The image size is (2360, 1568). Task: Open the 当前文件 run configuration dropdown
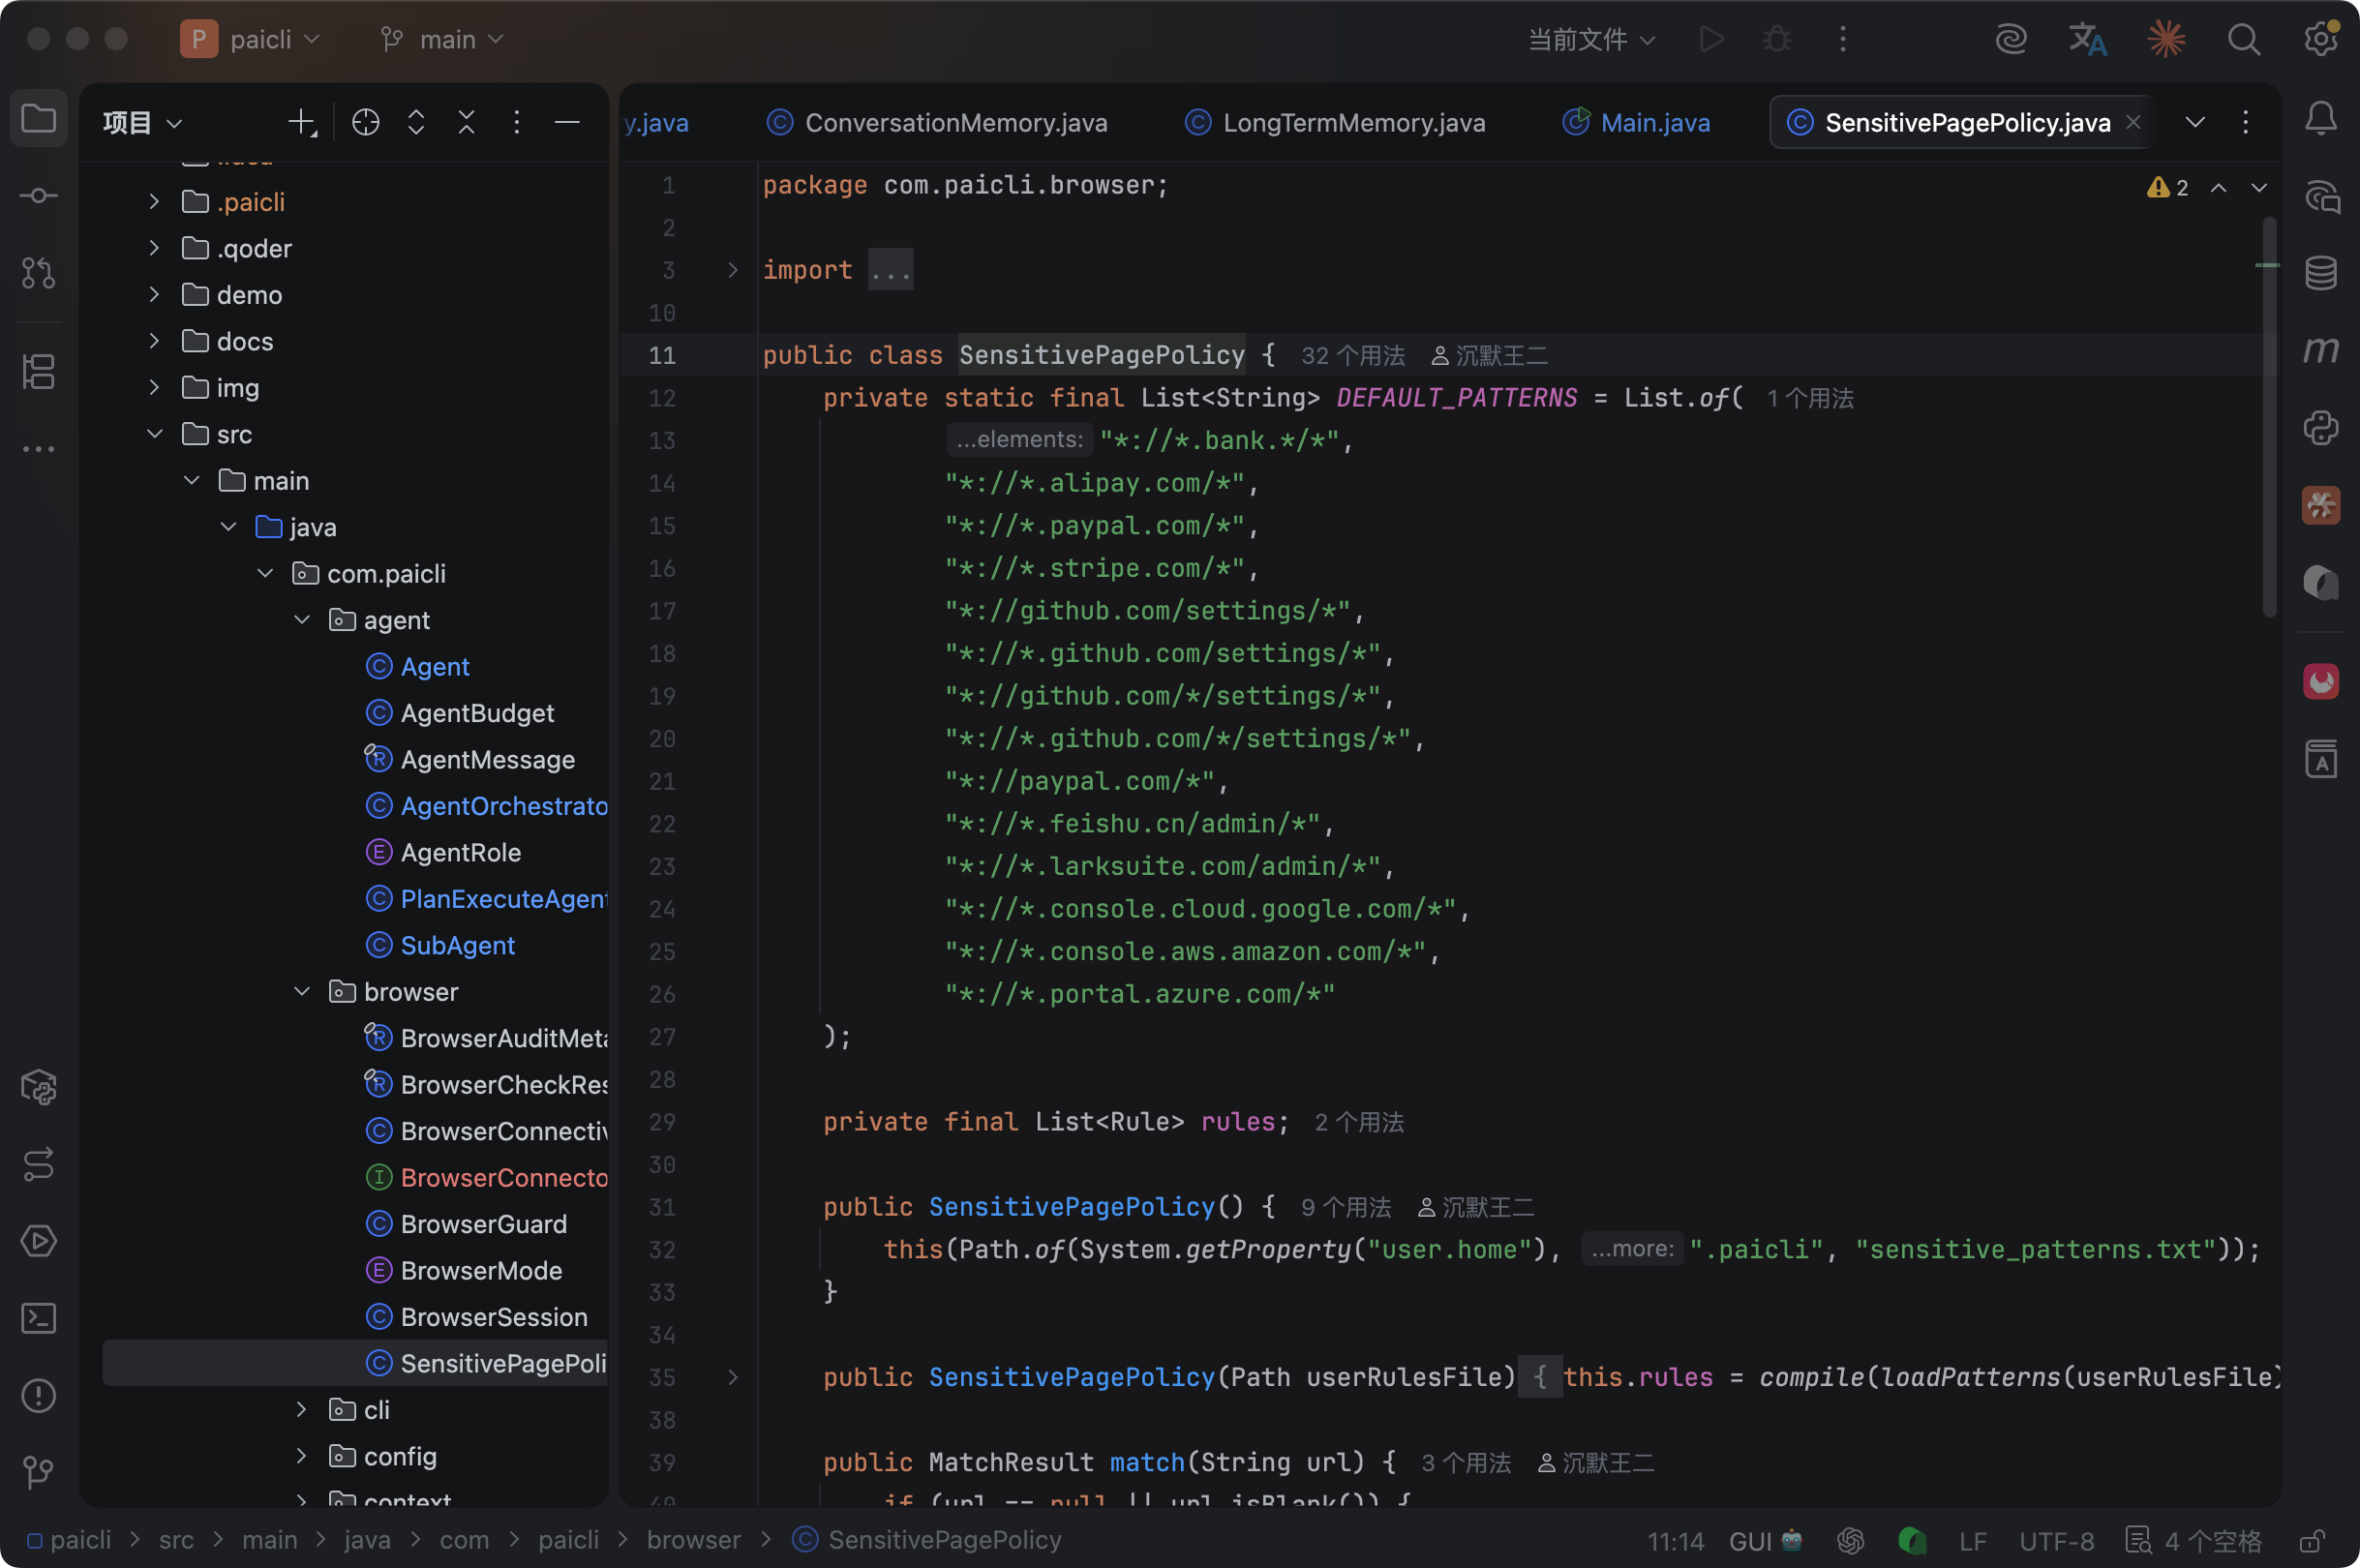[x=1591, y=39]
